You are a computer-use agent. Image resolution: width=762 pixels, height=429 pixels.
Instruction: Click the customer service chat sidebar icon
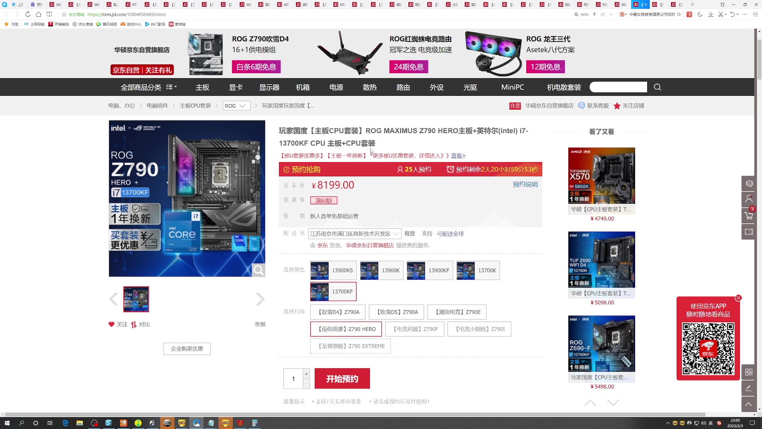749,184
